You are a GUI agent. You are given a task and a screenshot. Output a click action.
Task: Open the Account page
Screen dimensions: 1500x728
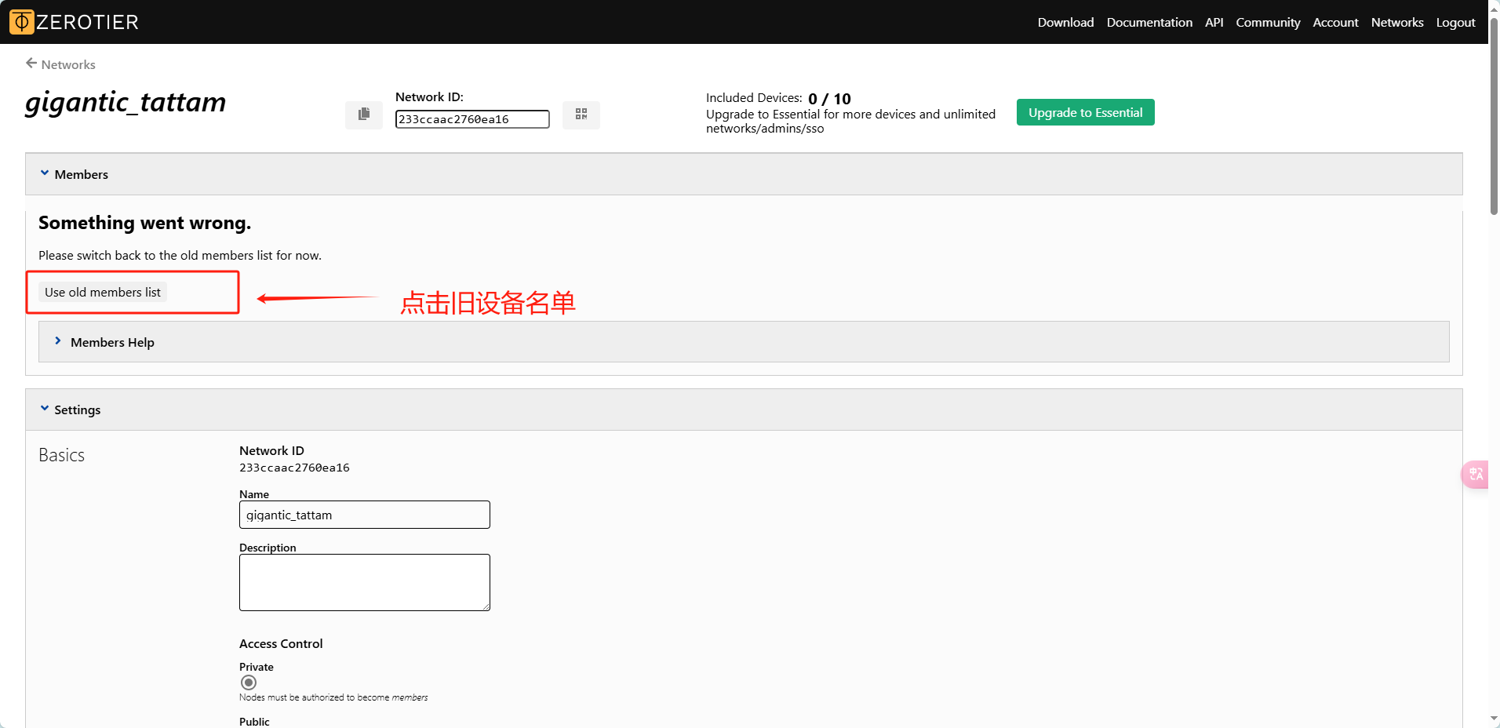click(x=1335, y=22)
